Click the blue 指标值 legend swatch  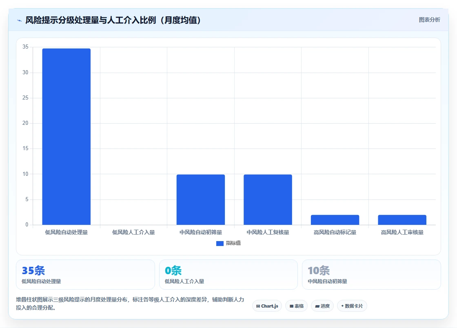click(220, 244)
